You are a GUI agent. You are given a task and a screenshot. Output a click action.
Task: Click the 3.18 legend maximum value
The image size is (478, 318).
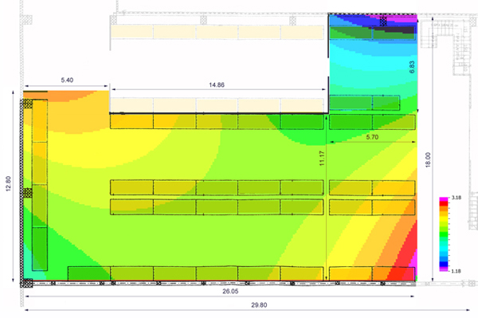456,198
